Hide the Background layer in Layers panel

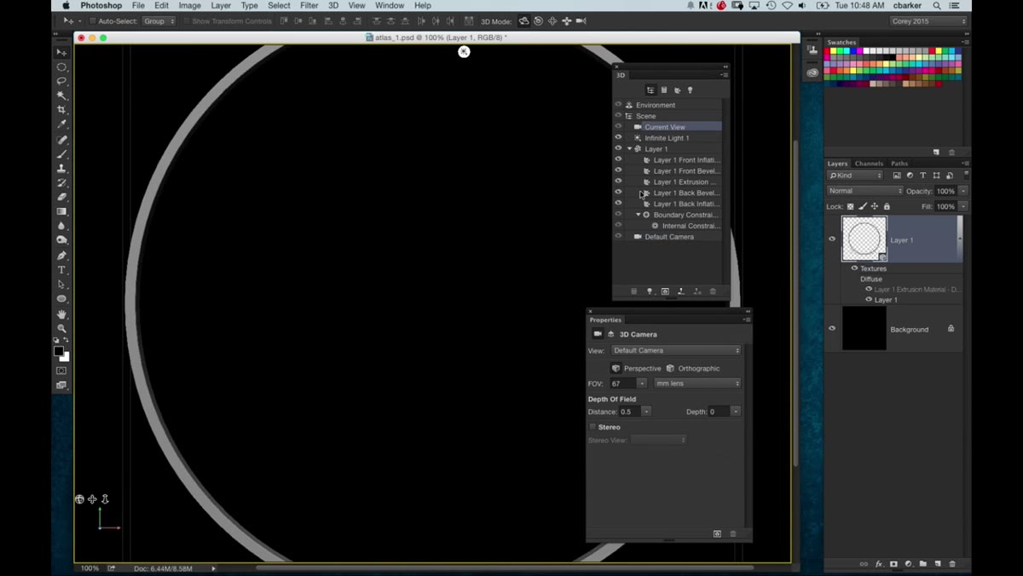[x=832, y=329]
